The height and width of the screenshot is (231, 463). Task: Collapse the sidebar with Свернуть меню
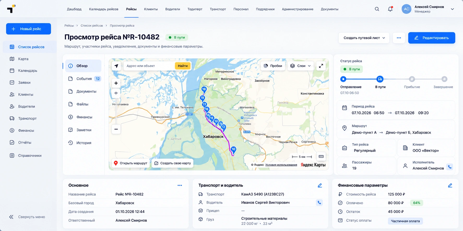coord(27,217)
